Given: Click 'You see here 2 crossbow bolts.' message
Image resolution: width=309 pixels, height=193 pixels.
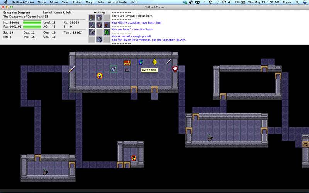Looking at the screenshot, I should click(x=132, y=30).
